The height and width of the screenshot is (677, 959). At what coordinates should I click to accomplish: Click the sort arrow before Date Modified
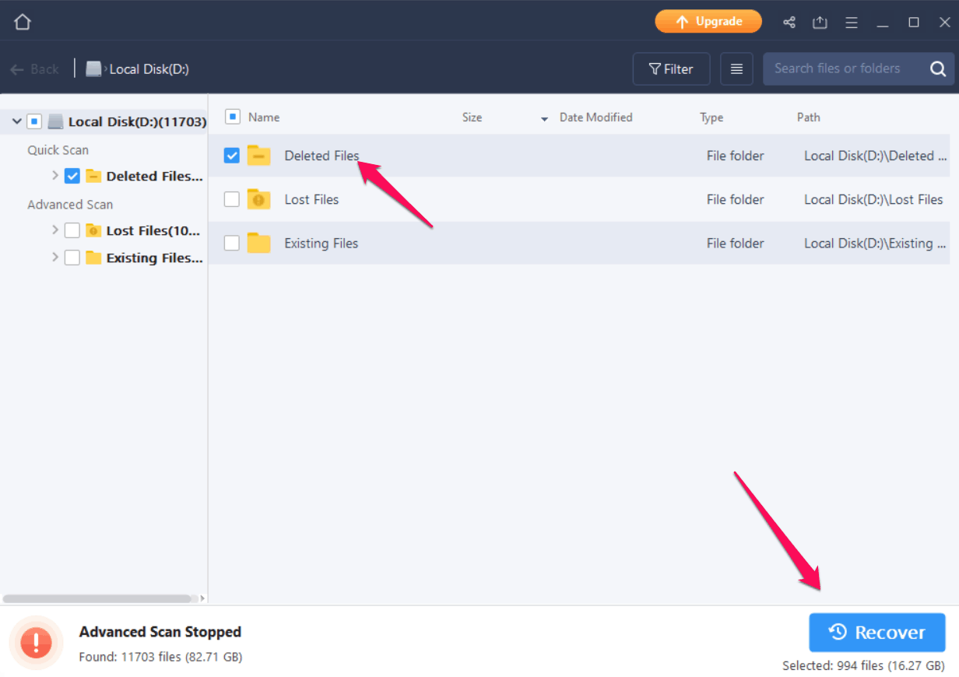(x=544, y=119)
